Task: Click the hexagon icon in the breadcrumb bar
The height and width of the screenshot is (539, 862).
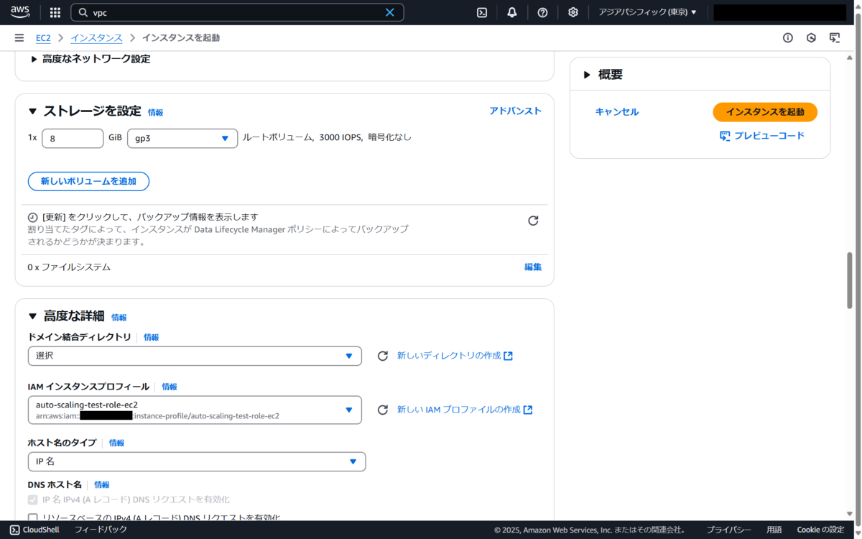Action: click(x=811, y=37)
